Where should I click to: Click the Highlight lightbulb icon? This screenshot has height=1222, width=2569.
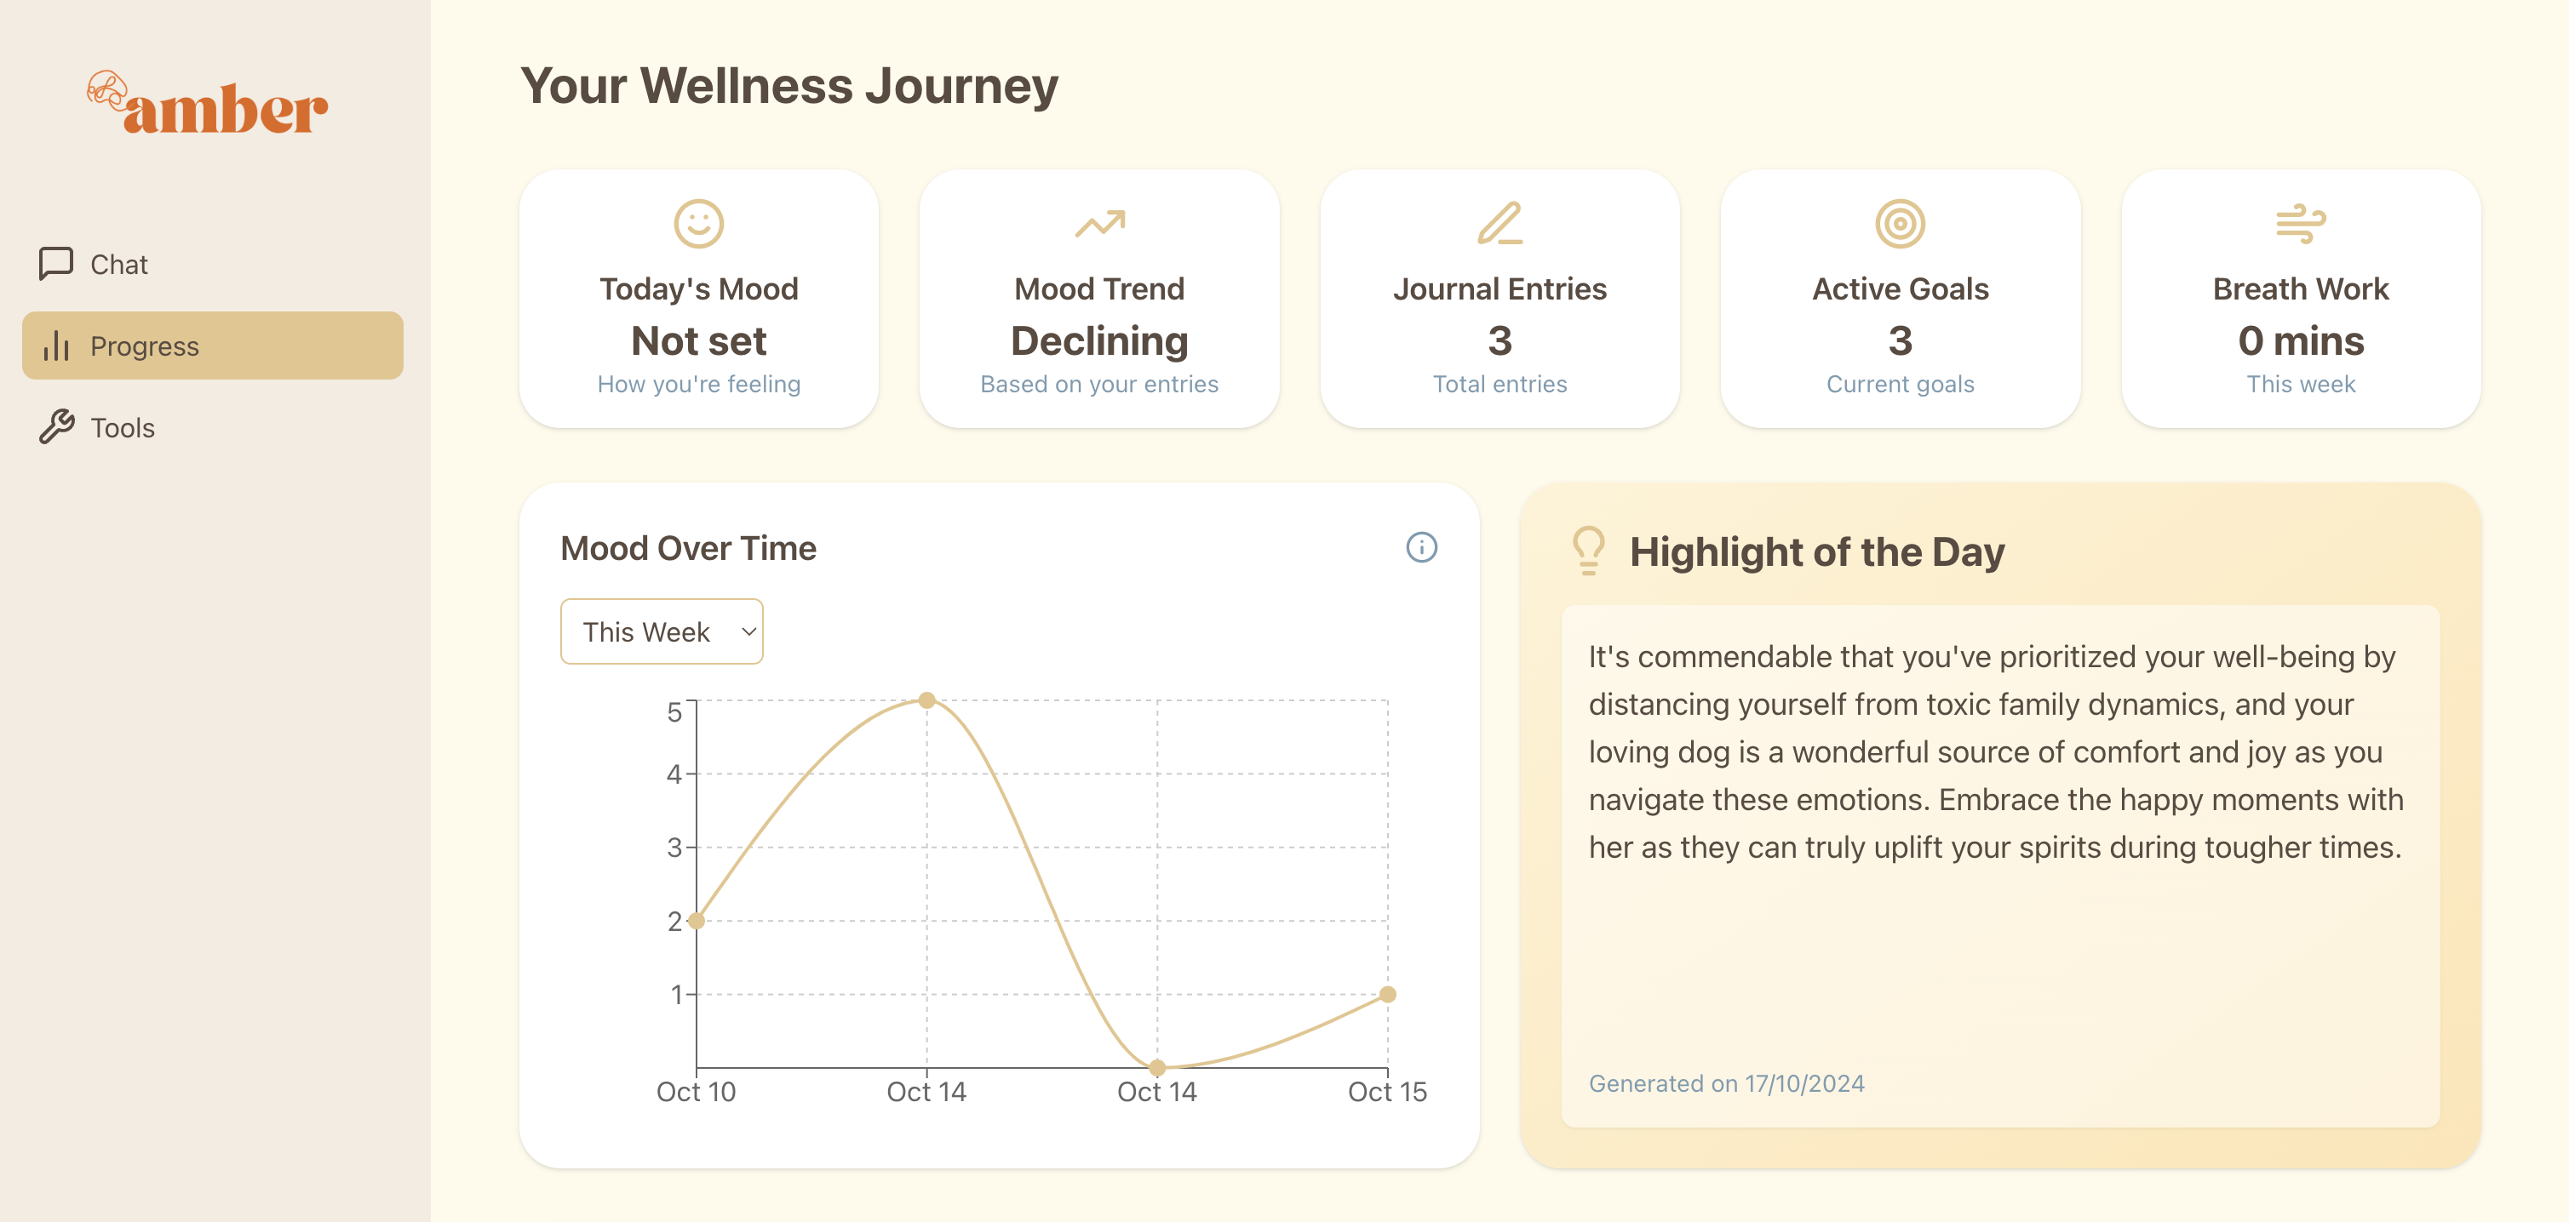[1589, 551]
